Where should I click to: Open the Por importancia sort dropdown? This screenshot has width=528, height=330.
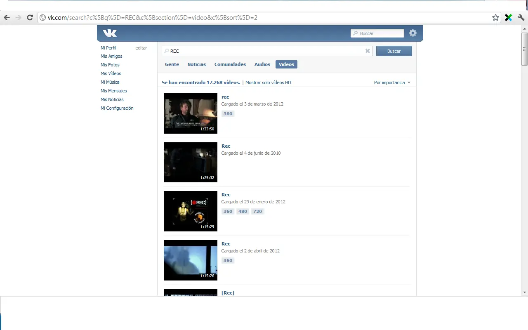click(x=392, y=82)
